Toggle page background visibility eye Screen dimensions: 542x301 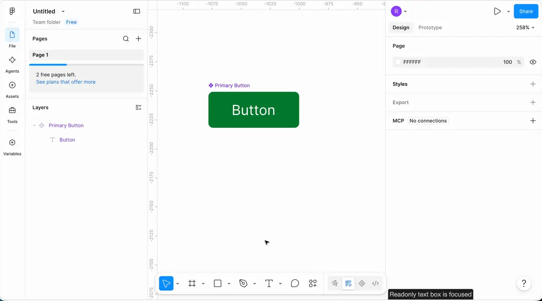[x=533, y=62]
